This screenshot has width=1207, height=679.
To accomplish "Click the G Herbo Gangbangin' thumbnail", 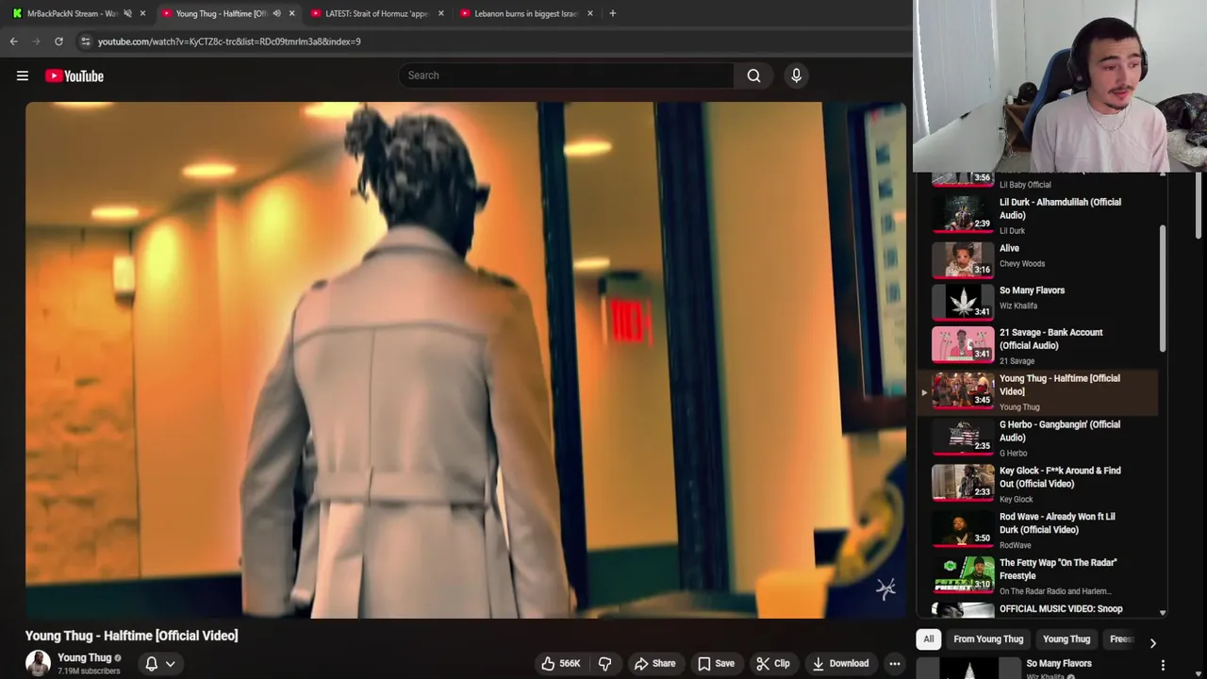I will [x=963, y=437].
